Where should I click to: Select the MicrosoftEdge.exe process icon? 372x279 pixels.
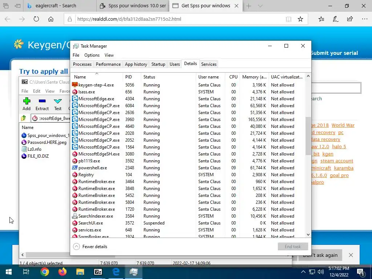[x=75, y=99]
